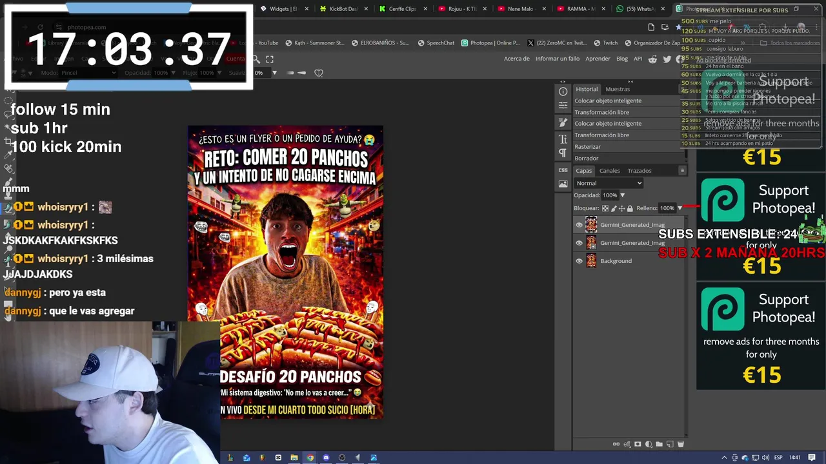Click the link layers icon below layers

click(616, 444)
